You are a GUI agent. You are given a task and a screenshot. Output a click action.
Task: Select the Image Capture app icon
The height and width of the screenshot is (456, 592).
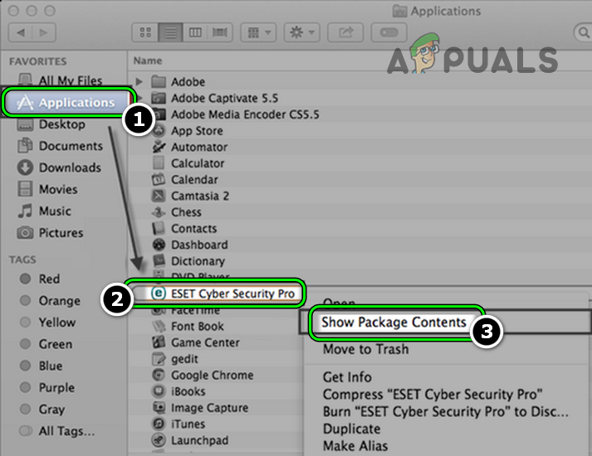(159, 407)
